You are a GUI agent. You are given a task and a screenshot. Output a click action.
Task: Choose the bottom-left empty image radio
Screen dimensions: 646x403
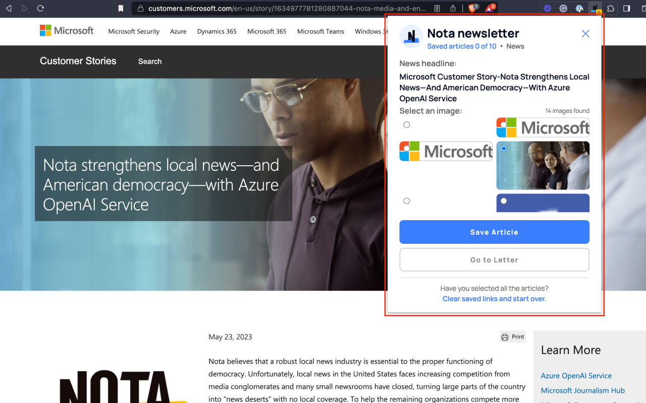click(407, 201)
